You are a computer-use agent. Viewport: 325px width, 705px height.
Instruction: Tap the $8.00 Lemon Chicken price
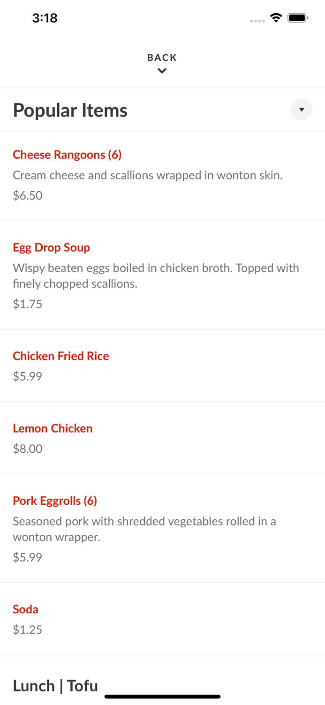(x=28, y=448)
